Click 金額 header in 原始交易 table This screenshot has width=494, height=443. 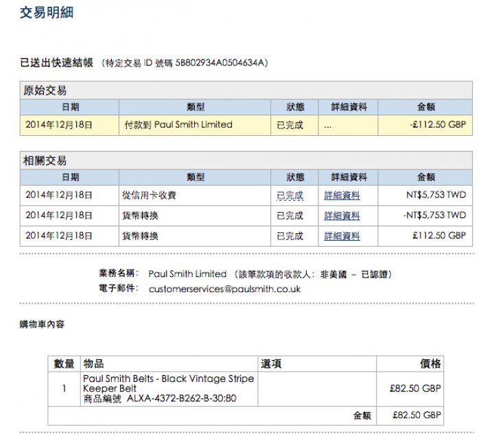coord(425,107)
